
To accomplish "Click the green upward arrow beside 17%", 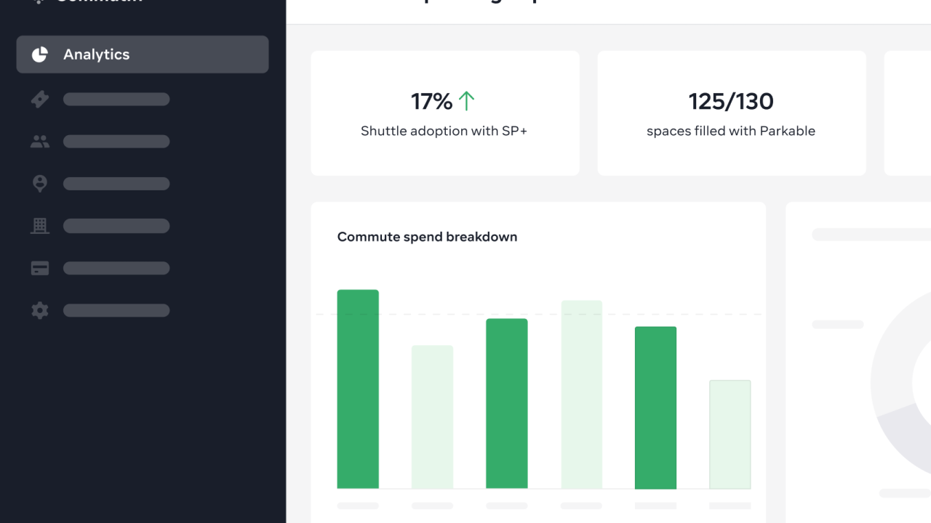I will pos(468,100).
